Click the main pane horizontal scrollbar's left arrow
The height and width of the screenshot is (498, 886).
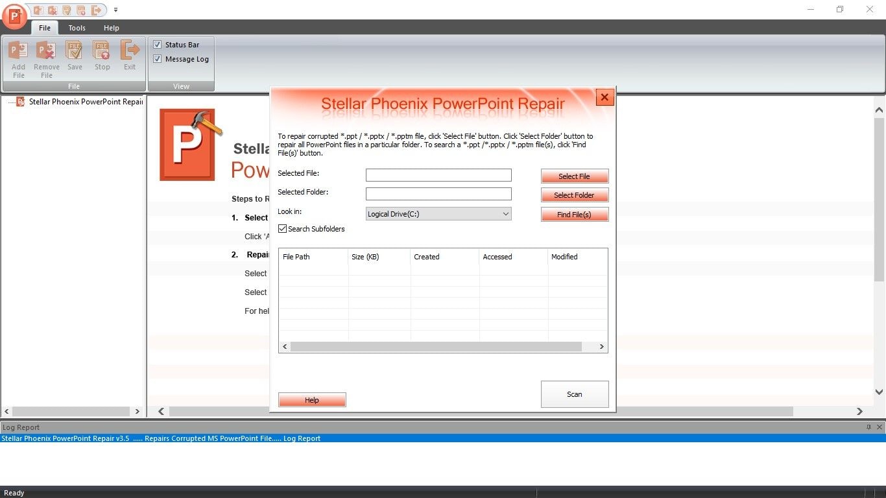tap(162, 412)
